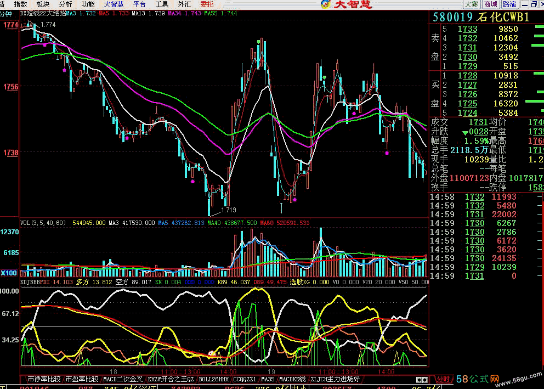Click DX短线22大绝招 indicator label
This screenshot has height=389, width=544.
[x=43, y=14]
